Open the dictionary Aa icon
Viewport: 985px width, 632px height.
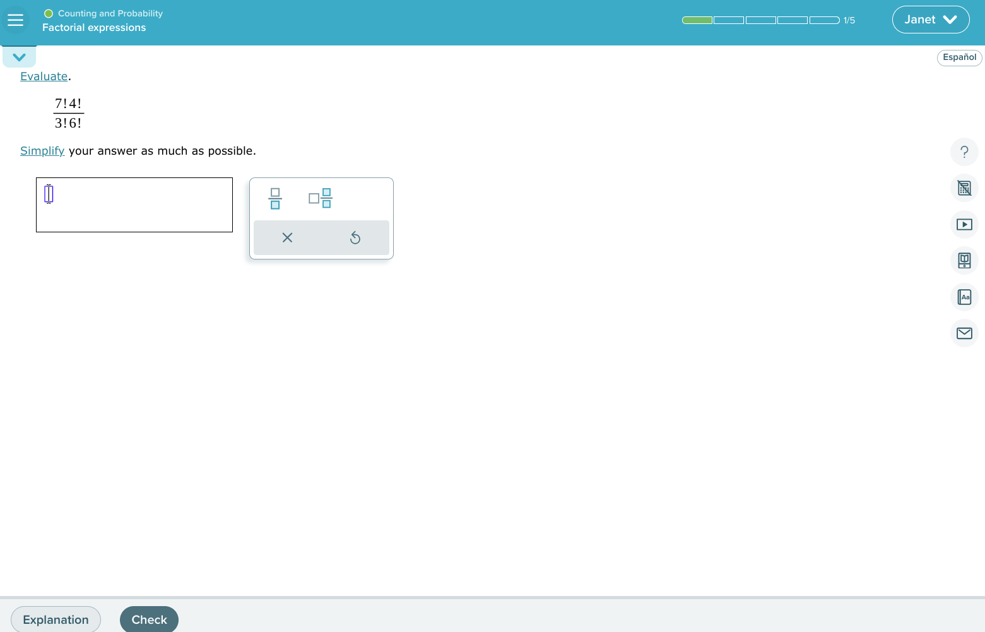click(x=964, y=297)
